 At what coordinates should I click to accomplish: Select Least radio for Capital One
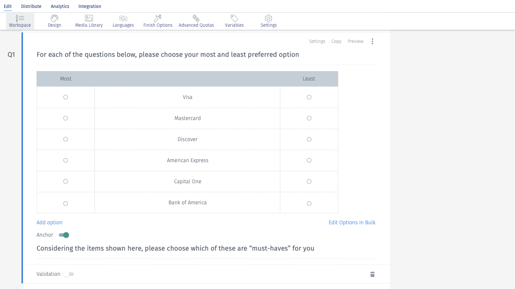click(x=309, y=181)
